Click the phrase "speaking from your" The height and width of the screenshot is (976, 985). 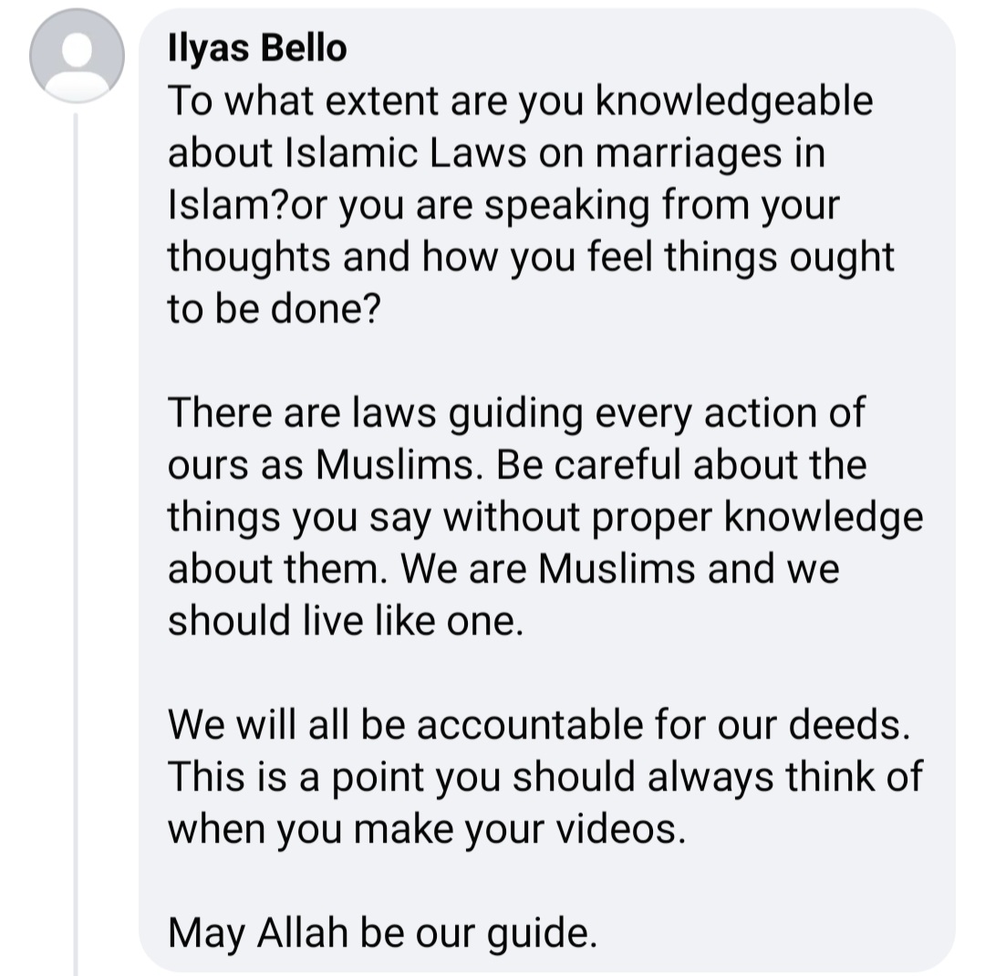tap(660, 205)
